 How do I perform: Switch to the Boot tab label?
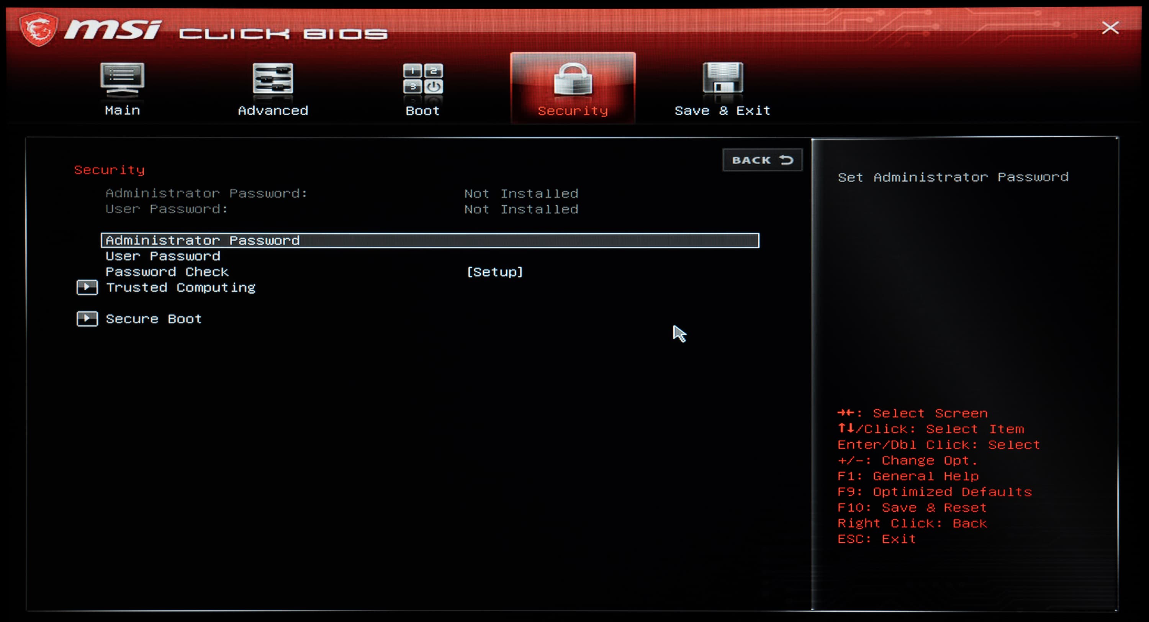click(422, 111)
